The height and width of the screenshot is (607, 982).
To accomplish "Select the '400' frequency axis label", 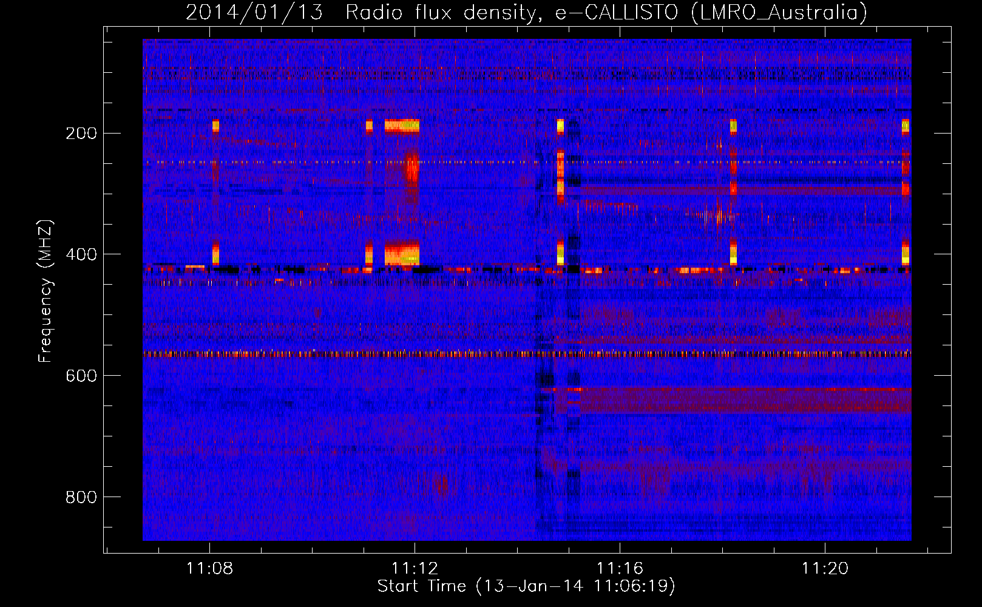I will coord(81,254).
